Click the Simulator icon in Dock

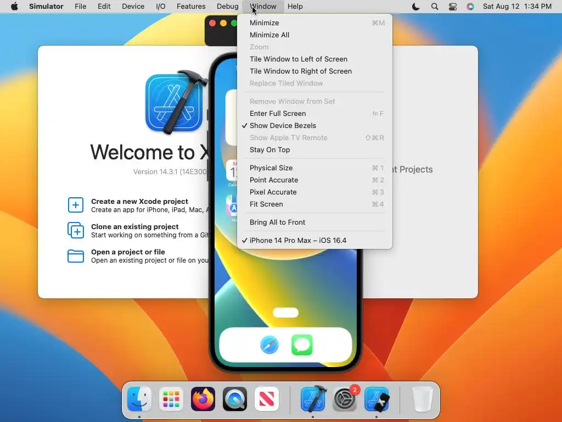pos(376,399)
